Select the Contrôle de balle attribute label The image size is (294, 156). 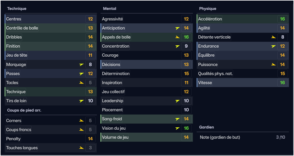[x=22, y=28]
